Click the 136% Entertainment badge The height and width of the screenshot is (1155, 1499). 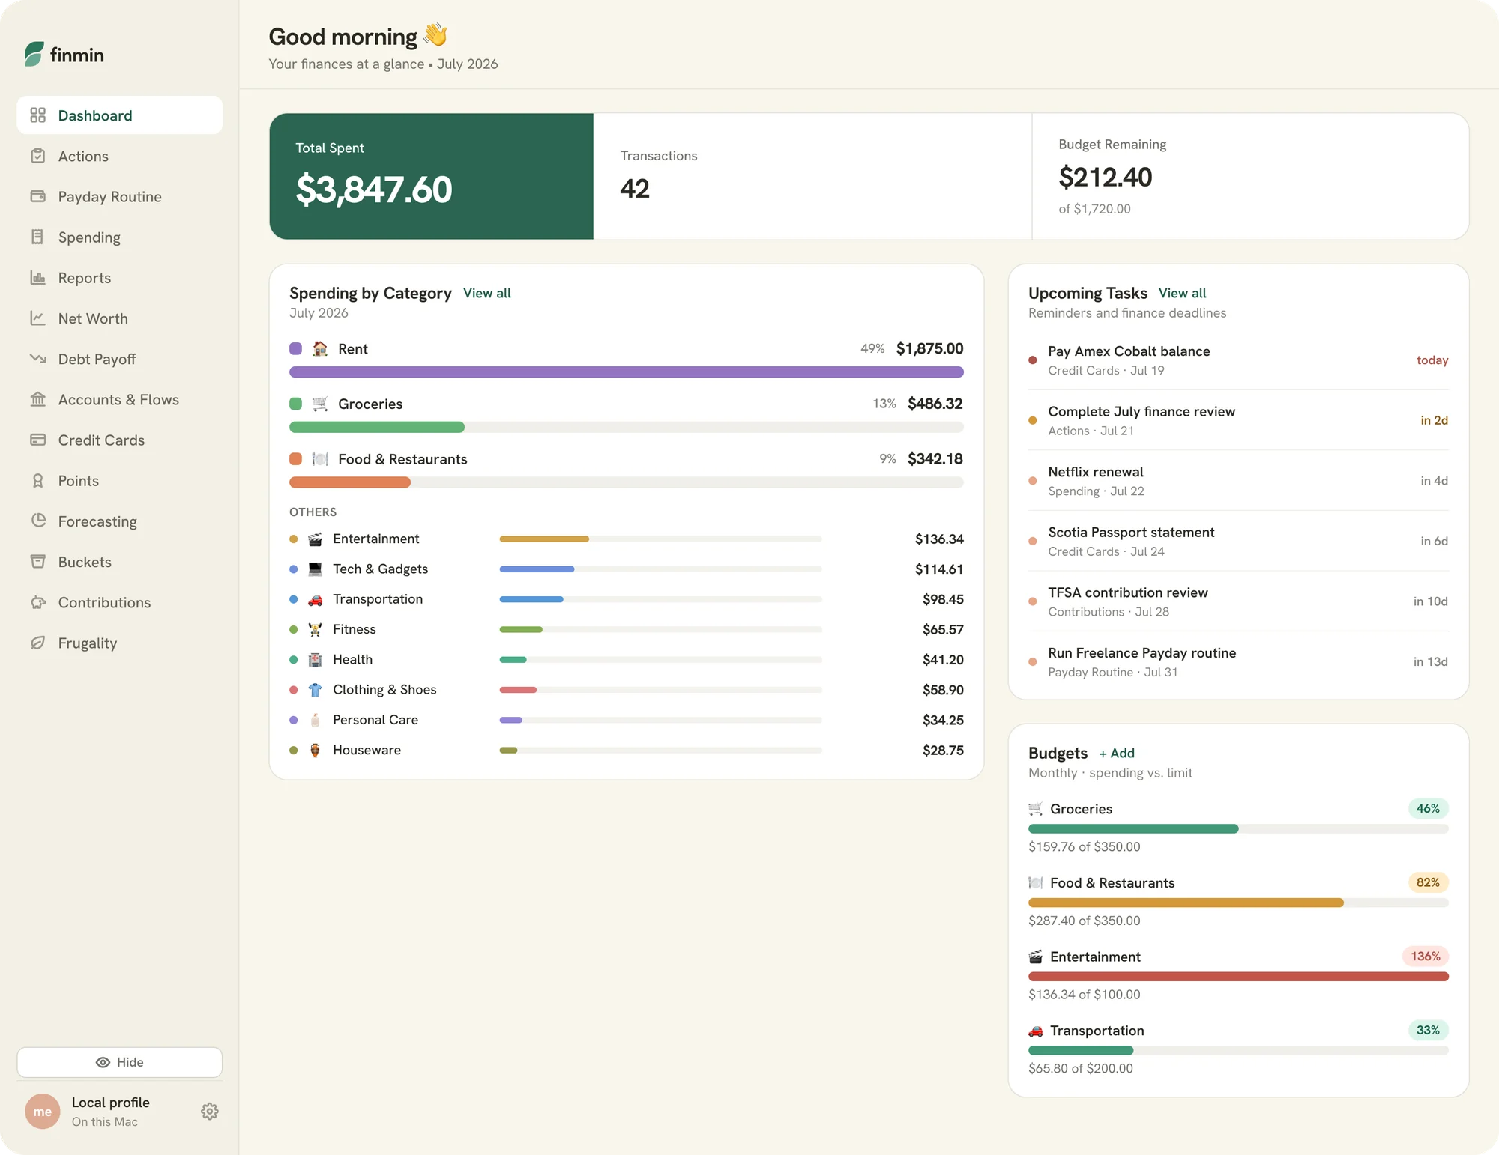1426,957
